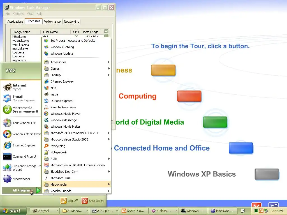Open Windows Movie Maker icon
The width and height of the screenshot is (287, 215).
46,127
